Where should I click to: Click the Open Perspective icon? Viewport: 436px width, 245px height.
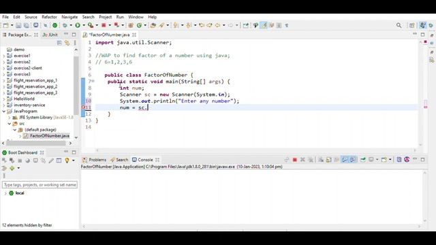pyautogui.click(x=411, y=26)
